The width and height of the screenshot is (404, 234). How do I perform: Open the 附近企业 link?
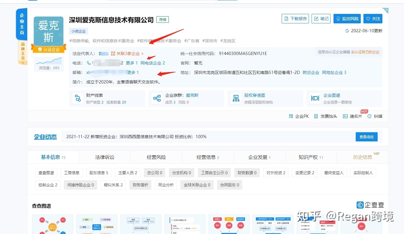tap(311, 72)
